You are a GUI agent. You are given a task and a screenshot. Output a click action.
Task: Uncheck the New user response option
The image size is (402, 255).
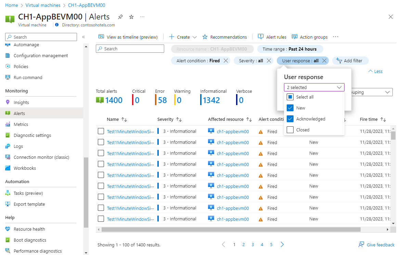pos(290,108)
